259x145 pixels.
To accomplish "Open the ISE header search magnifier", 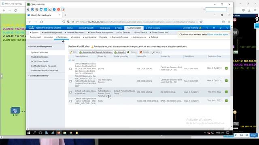I will pyautogui.click(x=207, y=28).
